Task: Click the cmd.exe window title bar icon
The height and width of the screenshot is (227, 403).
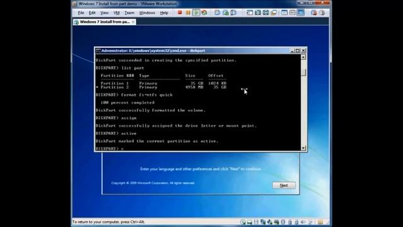Action: (98, 50)
